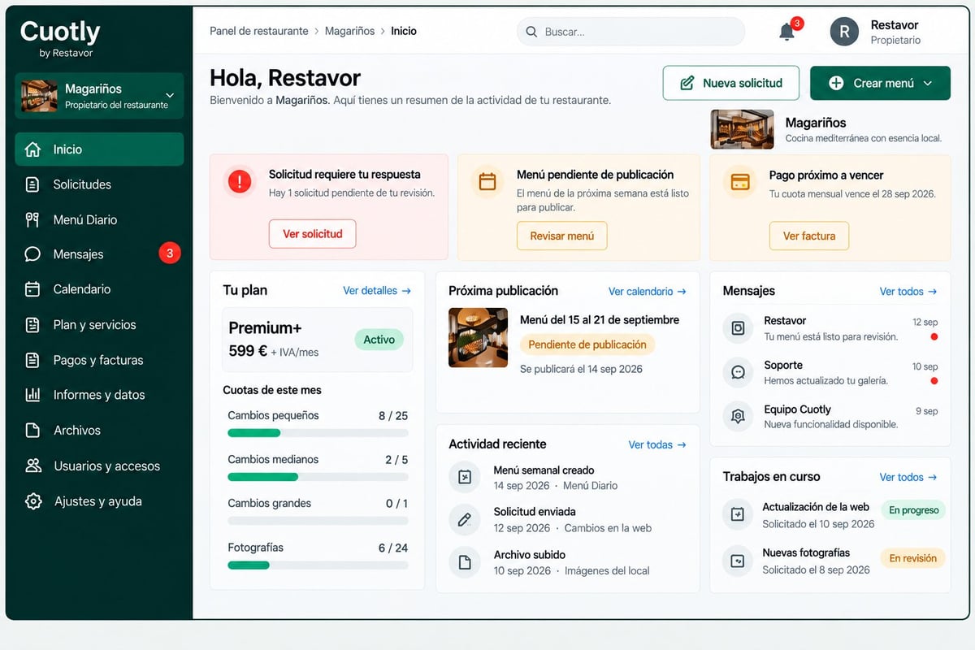Click Magariños breadcrumb link
Viewport: 975px width, 650px height.
(x=349, y=31)
